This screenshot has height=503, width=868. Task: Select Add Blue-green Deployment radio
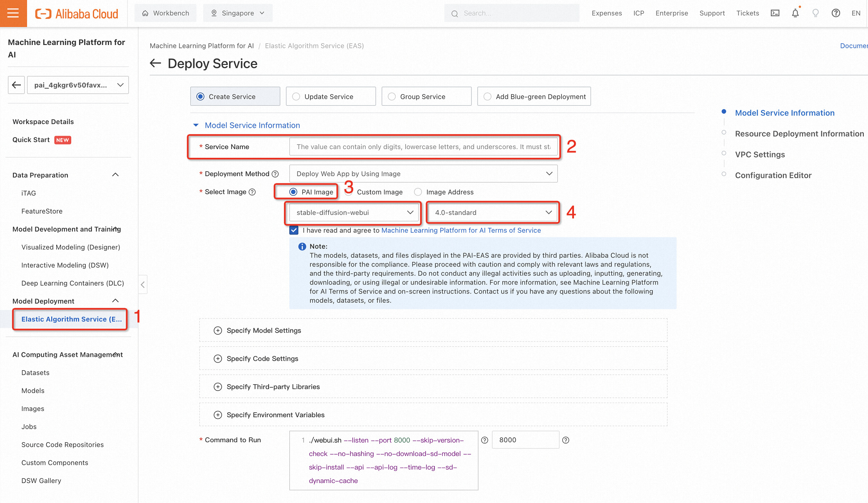(487, 97)
